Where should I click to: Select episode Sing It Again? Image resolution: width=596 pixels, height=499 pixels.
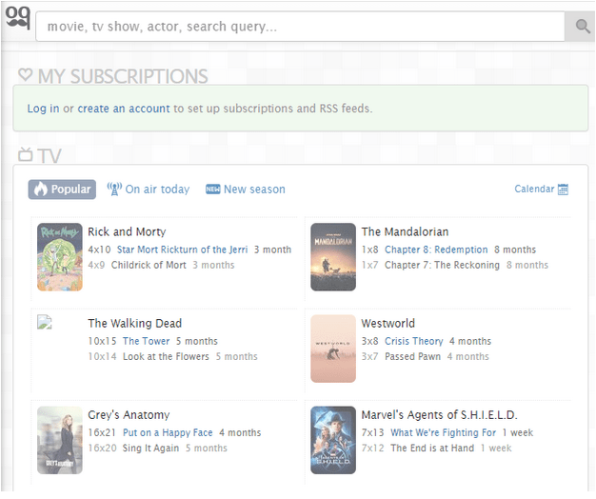tap(150, 449)
